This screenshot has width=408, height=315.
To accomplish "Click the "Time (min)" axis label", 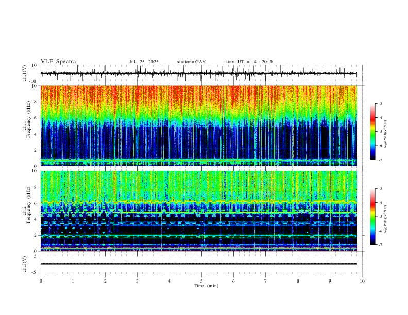I will pyautogui.click(x=206, y=286).
